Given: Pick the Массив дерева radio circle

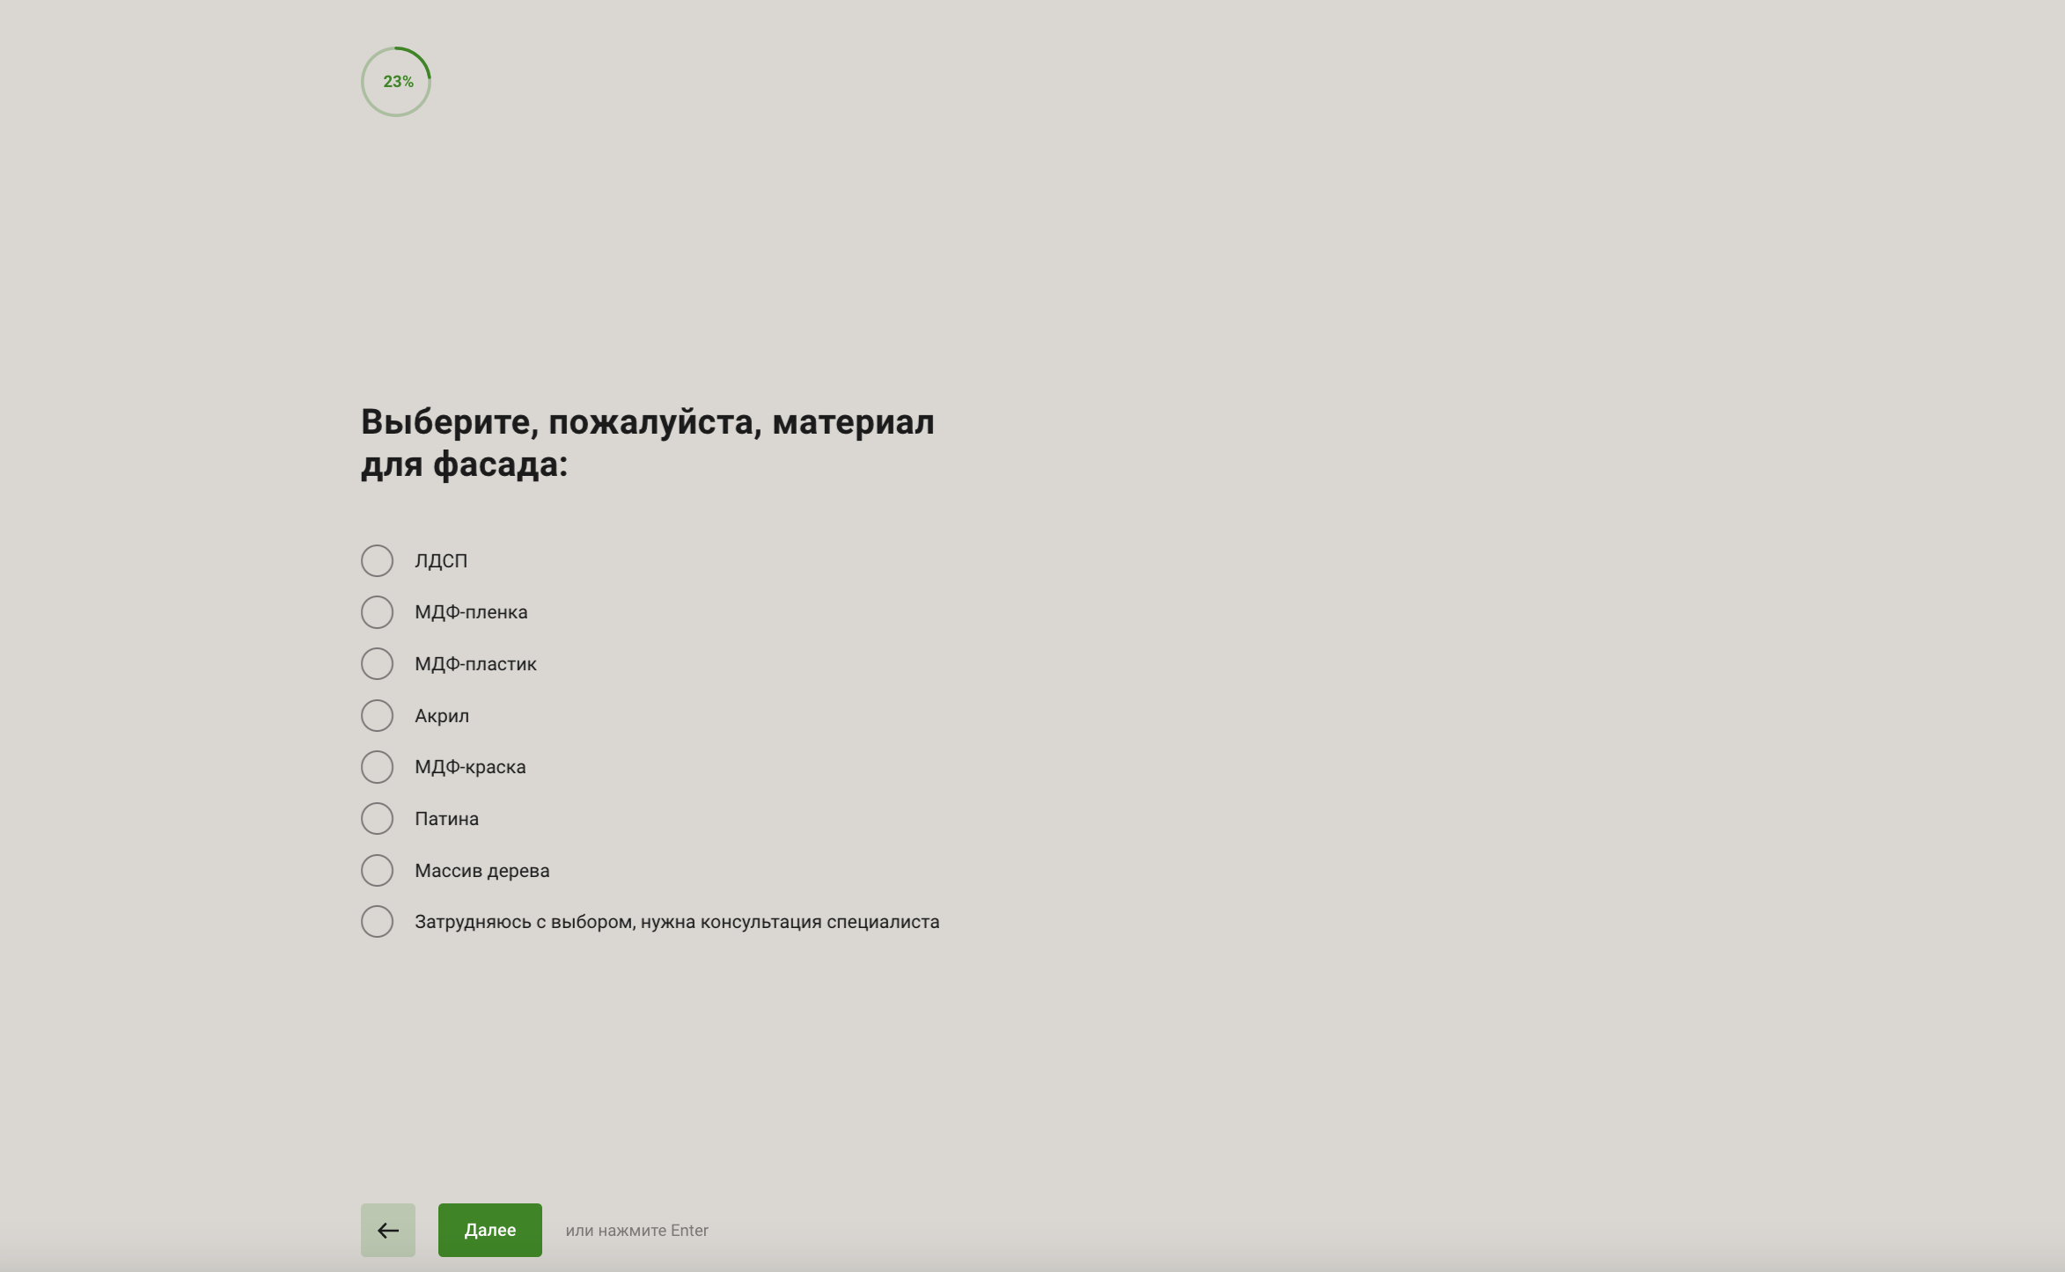Looking at the screenshot, I should (x=377, y=870).
